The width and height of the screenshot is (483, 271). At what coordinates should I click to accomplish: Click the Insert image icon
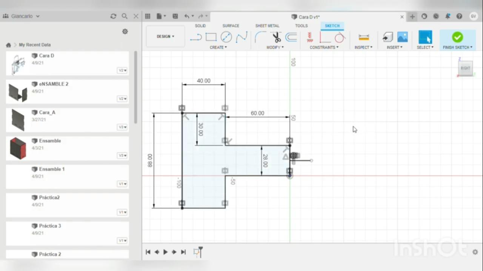point(403,37)
